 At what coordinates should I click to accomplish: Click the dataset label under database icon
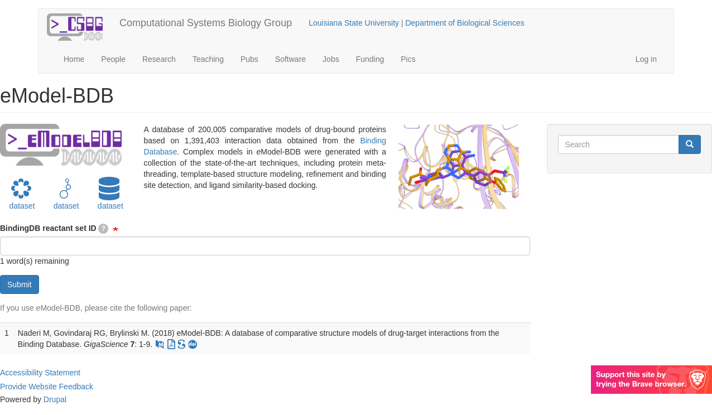coord(110,206)
